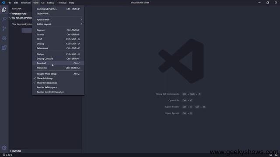Minimize the Visual Studio Code window

coord(259,3)
